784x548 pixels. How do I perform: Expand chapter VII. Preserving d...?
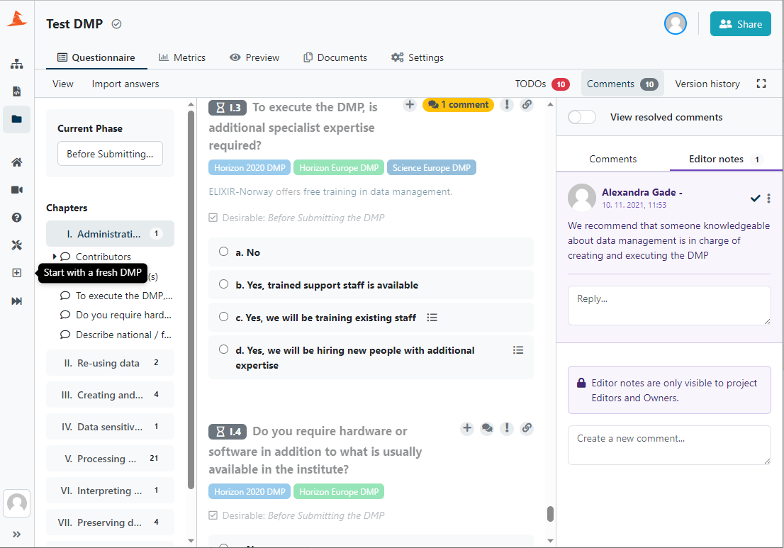(110, 522)
